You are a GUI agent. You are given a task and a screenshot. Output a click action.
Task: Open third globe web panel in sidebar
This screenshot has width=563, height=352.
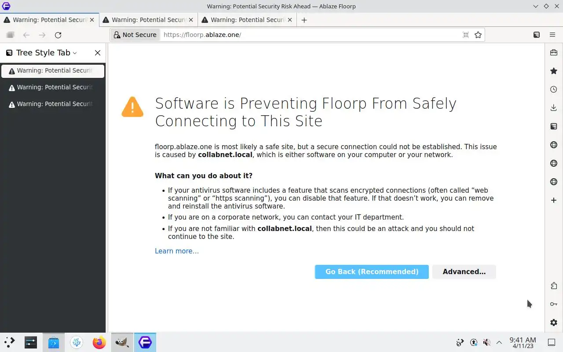point(554,182)
